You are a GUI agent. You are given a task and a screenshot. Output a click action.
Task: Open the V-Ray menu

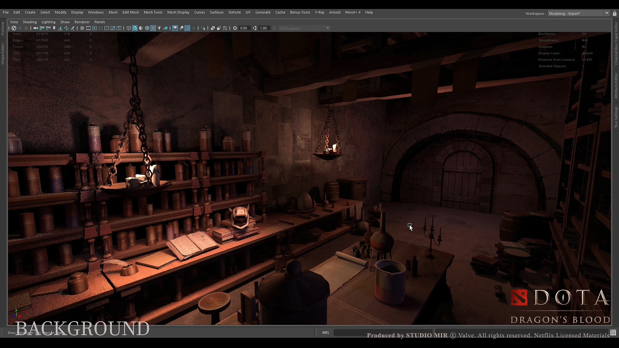point(319,12)
